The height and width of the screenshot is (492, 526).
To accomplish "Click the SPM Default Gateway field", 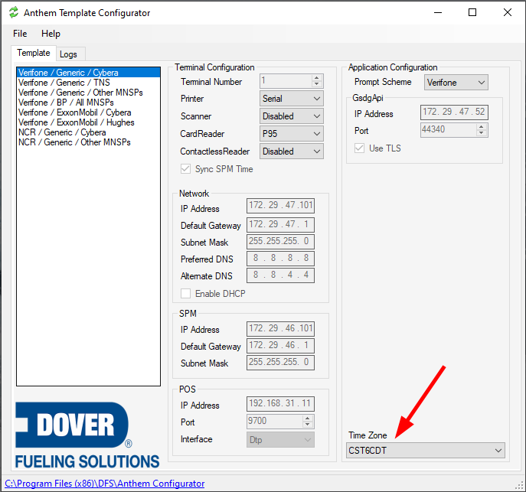I will [x=280, y=346].
